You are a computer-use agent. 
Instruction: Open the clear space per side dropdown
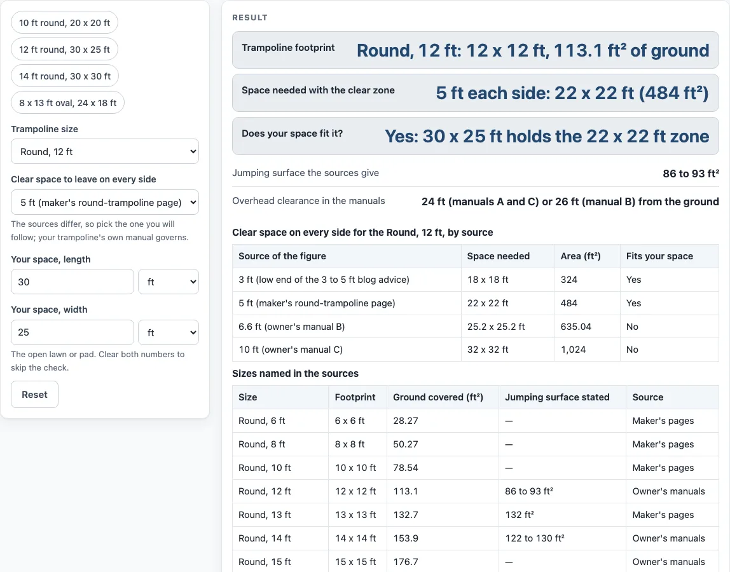click(x=105, y=202)
